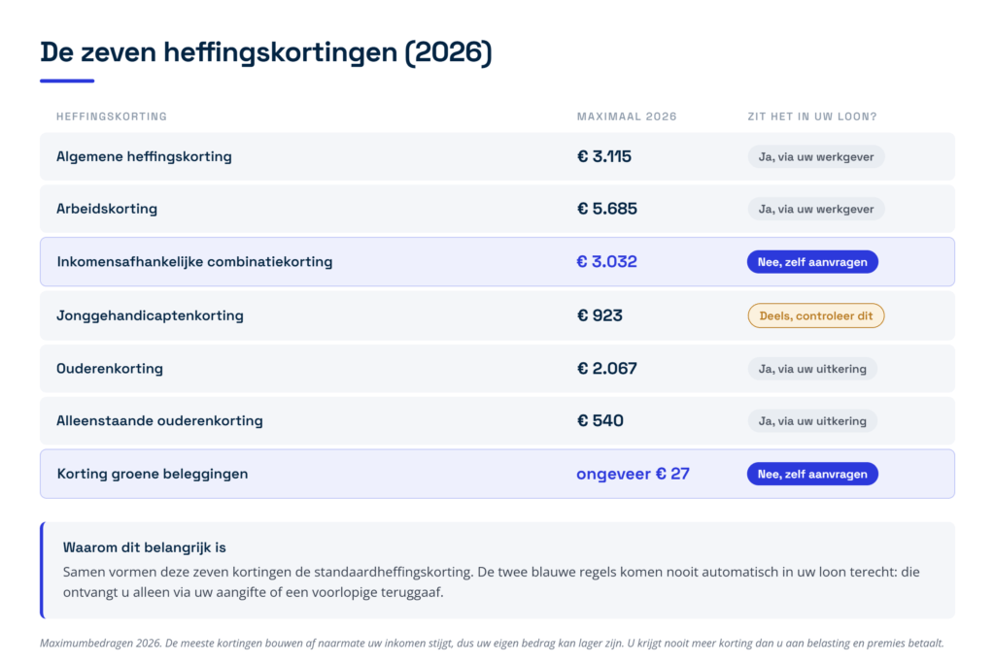Select the Arbeidskorting row label
This screenshot has height=661, width=995.
107,209
